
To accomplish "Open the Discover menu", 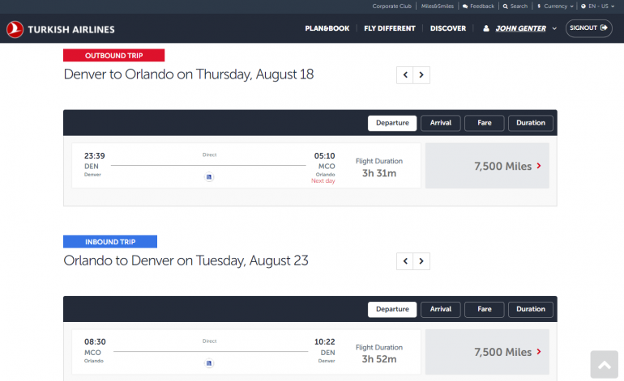I will [x=448, y=28].
